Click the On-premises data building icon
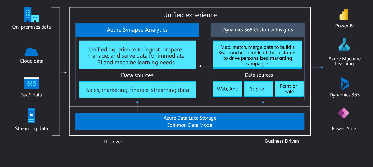 point(31,15)
